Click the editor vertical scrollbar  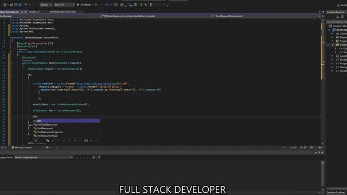(x=323, y=82)
